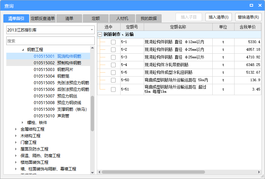The width and height of the screenshot is (265, 179).
Task: Open the 定额反查清单 tab
Action: pos(43,19)
